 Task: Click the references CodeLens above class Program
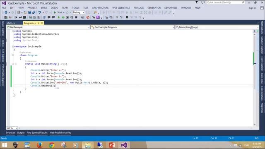click(25, 53)
